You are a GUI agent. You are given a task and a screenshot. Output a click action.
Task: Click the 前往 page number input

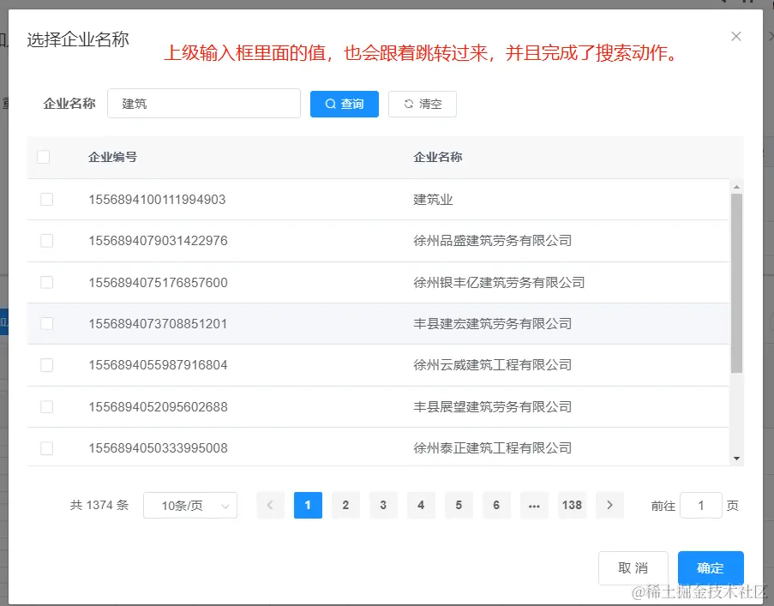click(701, 506)
